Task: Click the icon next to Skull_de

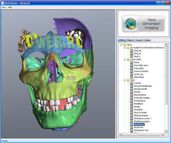Action: pyautogui.click(x=132, y=51)
